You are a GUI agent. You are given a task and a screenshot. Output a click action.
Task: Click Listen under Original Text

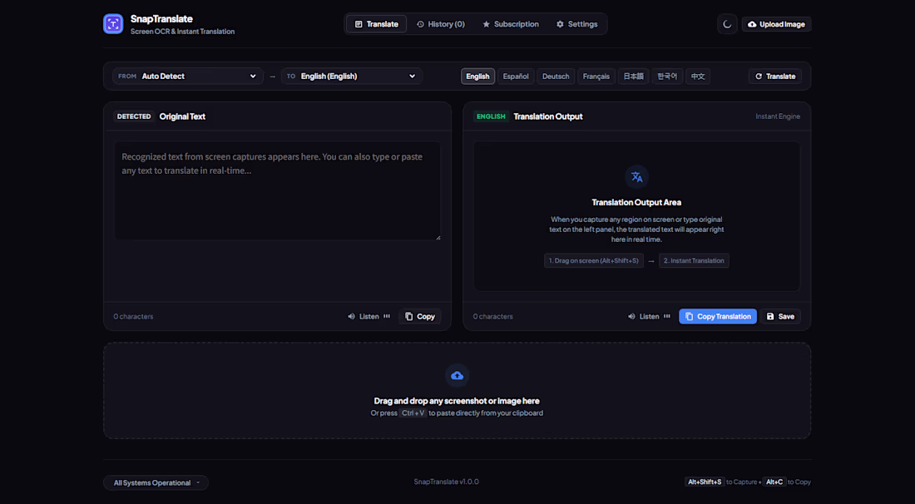tap(368, 316)
